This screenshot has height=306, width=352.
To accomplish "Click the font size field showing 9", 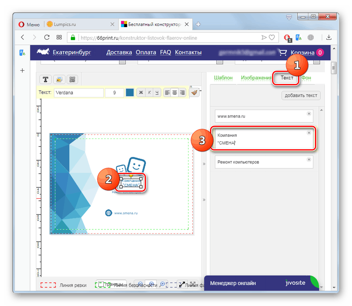I will (114, 93).
